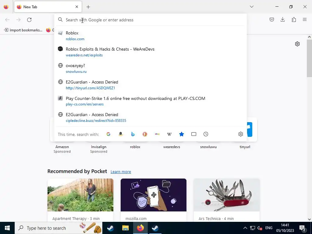The image size is (312, 234).
Task: Open the Downloads panel icon
Action: click(x=282, y=19)
